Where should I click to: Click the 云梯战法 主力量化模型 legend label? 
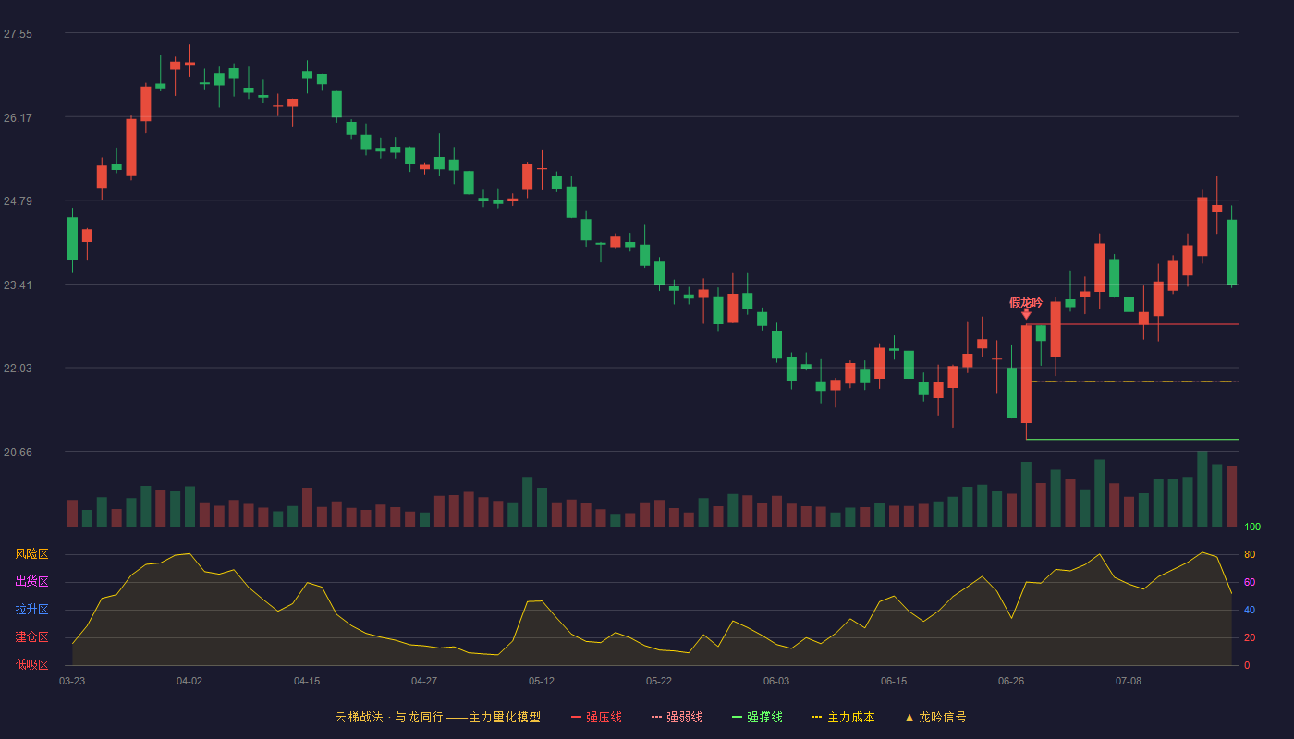437,717
